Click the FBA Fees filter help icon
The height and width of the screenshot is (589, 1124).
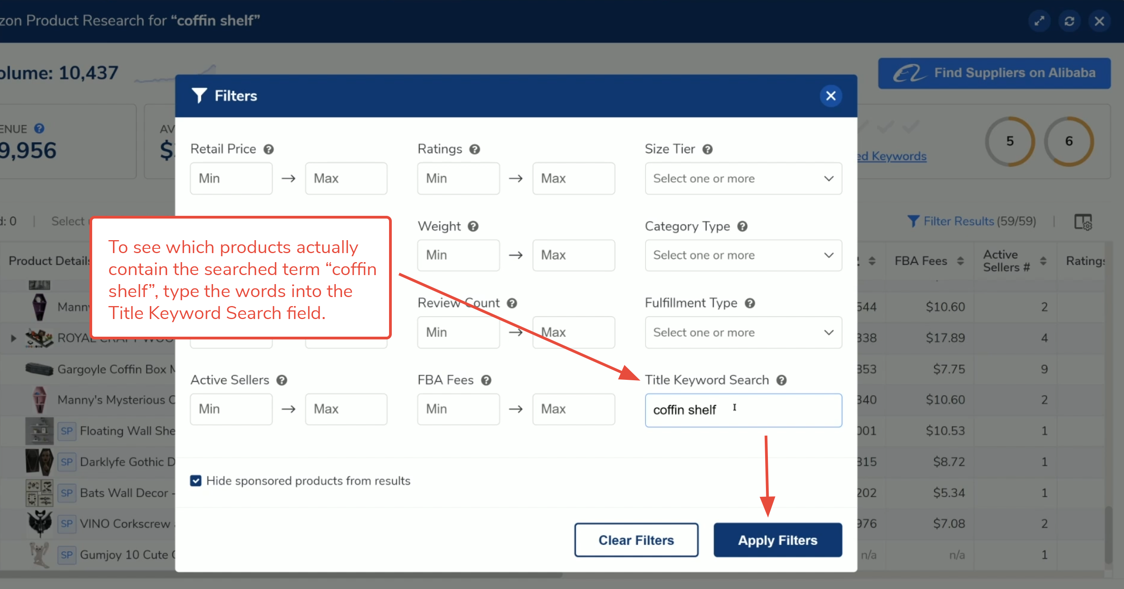click(x=486, y=380)
